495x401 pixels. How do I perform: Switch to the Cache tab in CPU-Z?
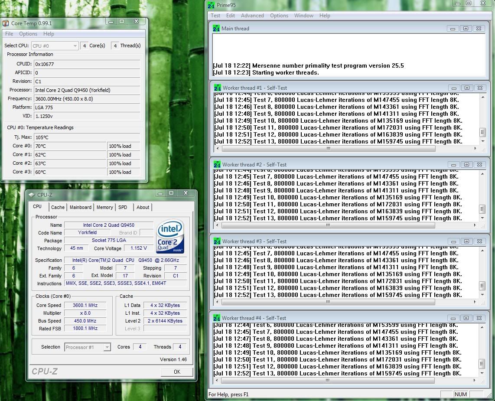pyautogui.click(x=58, y=207)
